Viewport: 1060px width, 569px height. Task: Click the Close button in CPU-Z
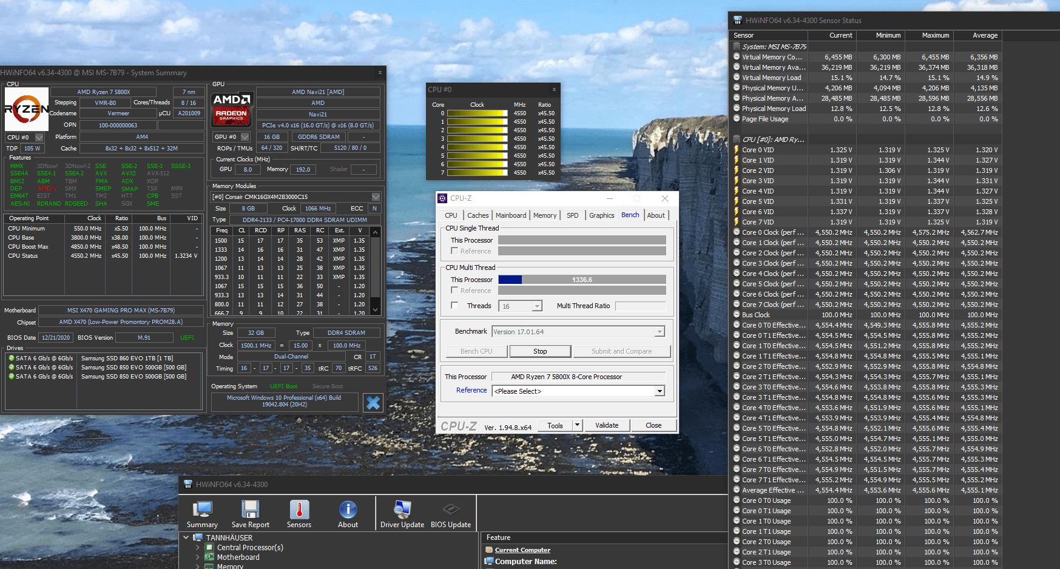[653, 425]
